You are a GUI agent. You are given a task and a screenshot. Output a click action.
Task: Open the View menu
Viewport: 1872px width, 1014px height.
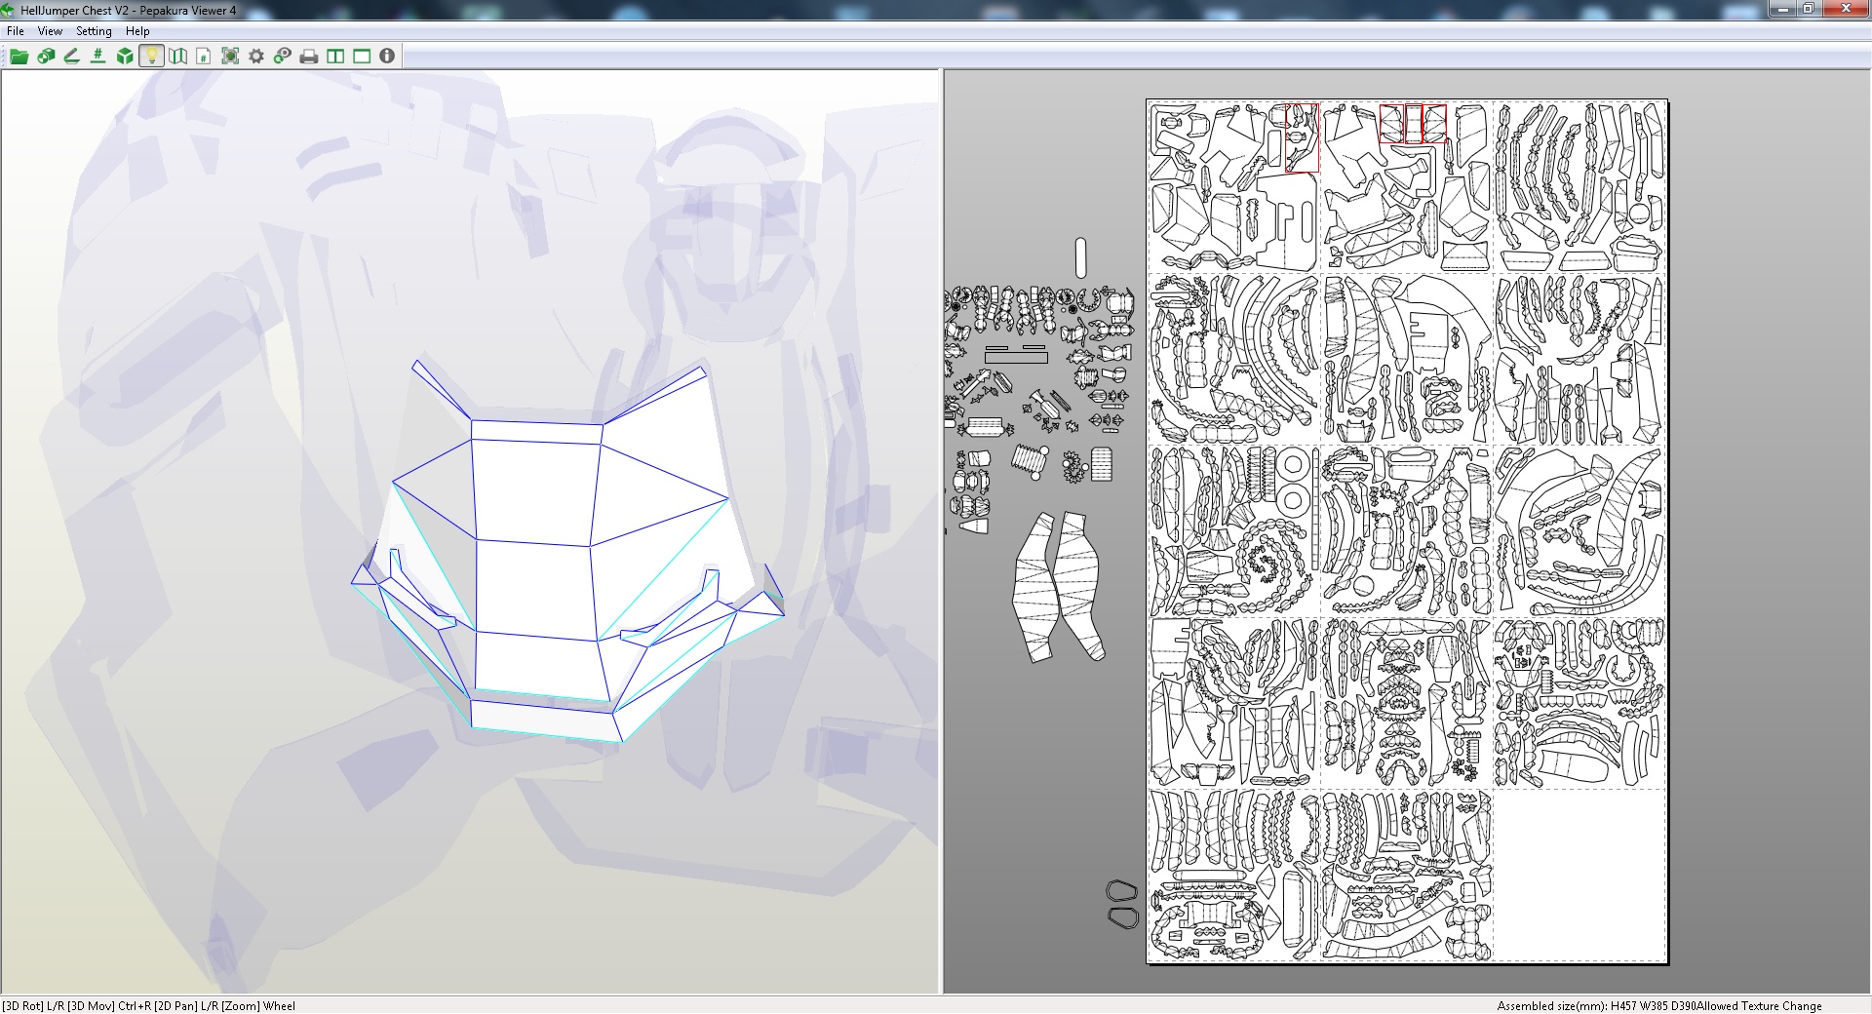point(50,31)
